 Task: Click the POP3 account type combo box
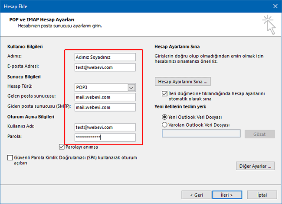101,87
